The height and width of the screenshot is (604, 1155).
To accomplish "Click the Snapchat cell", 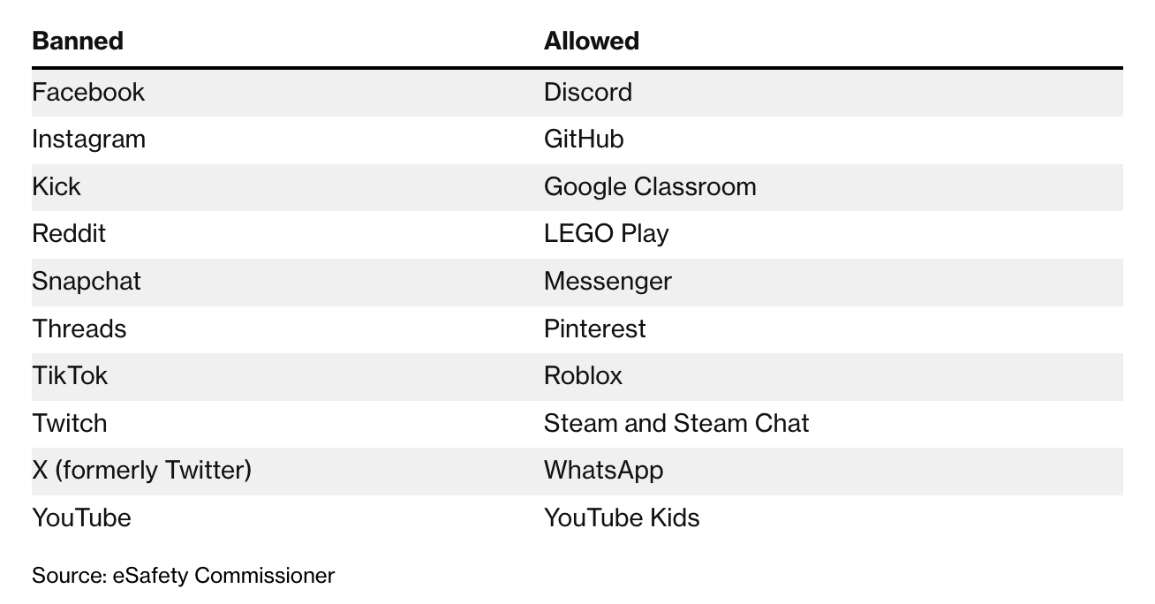I will click(87, 282).
